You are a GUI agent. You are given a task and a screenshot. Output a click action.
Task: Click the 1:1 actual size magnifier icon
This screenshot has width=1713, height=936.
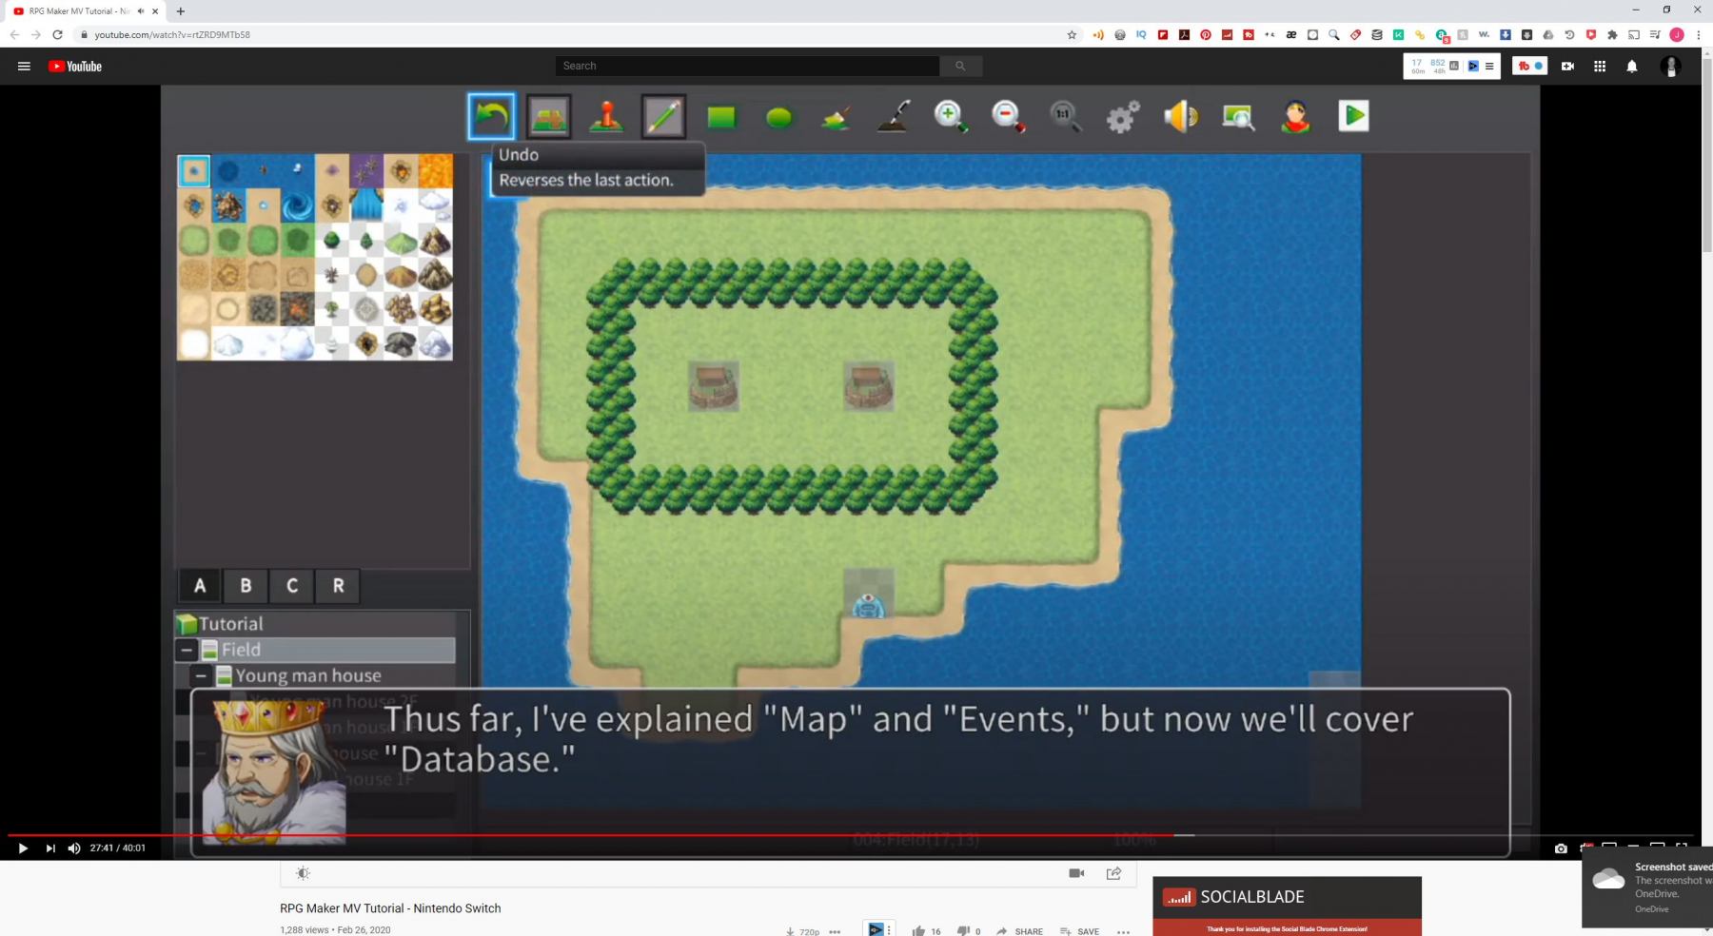1065,116
